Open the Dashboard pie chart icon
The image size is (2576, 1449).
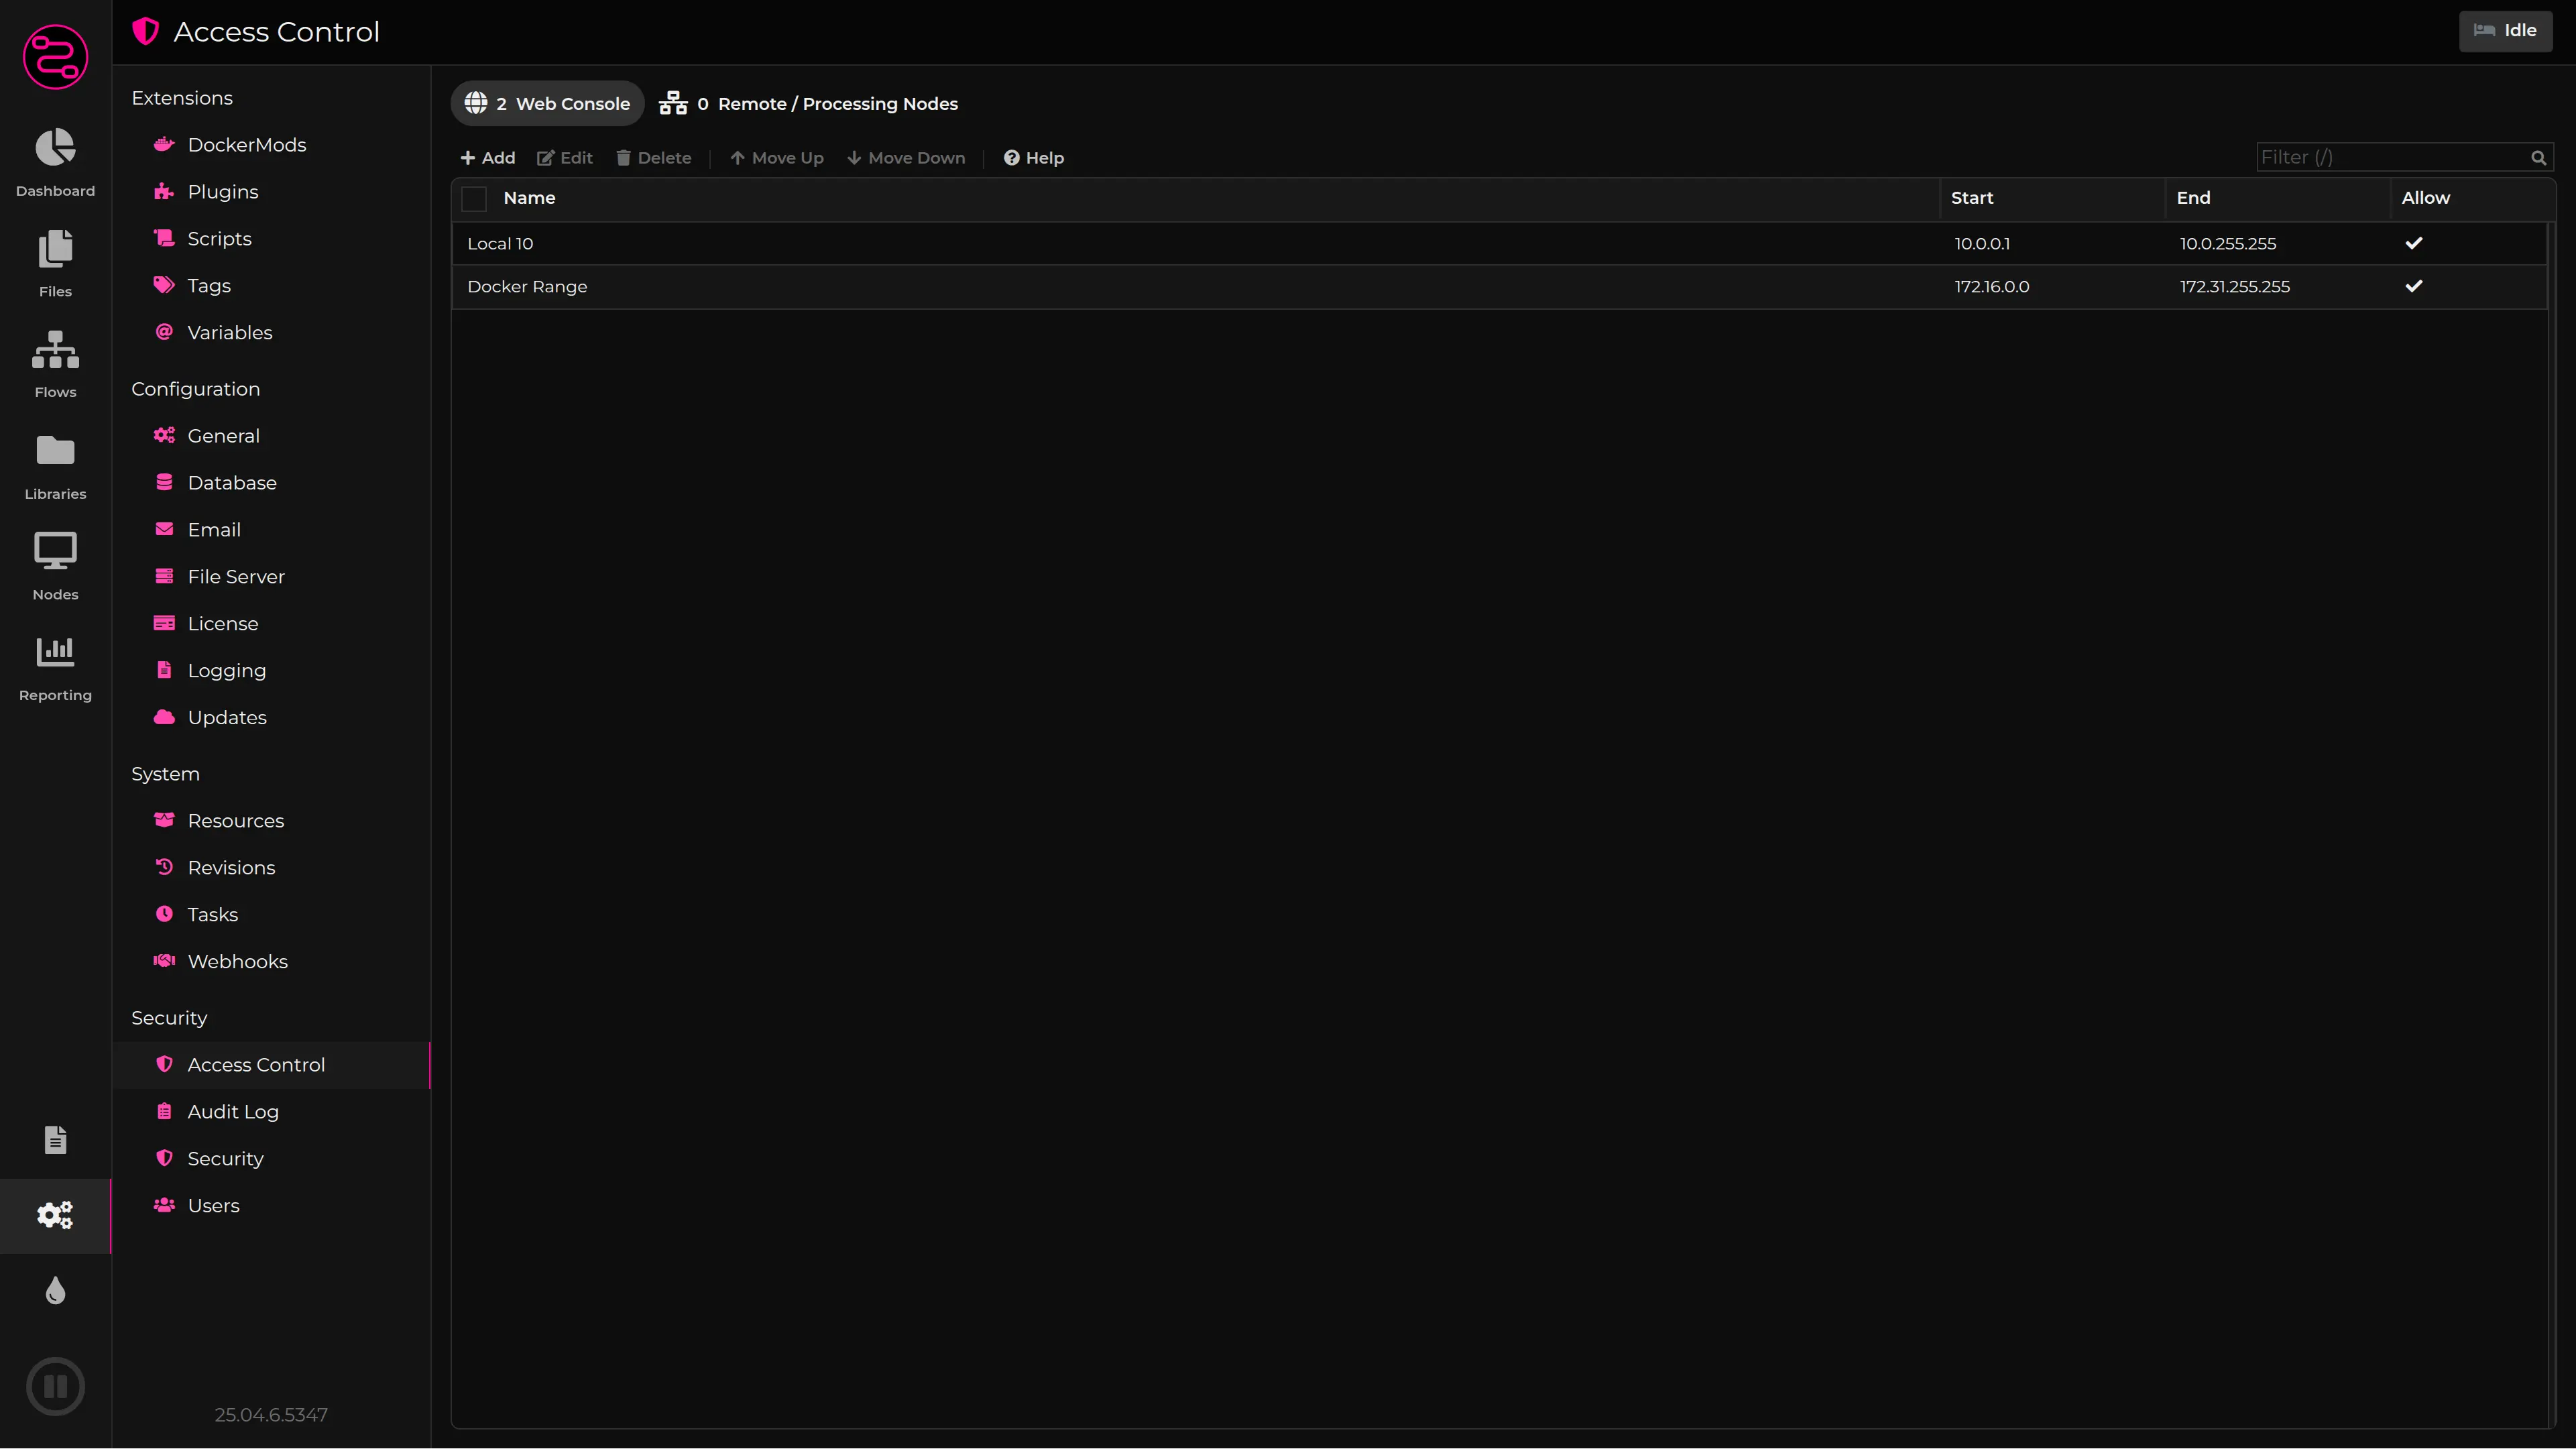point(55,148)
